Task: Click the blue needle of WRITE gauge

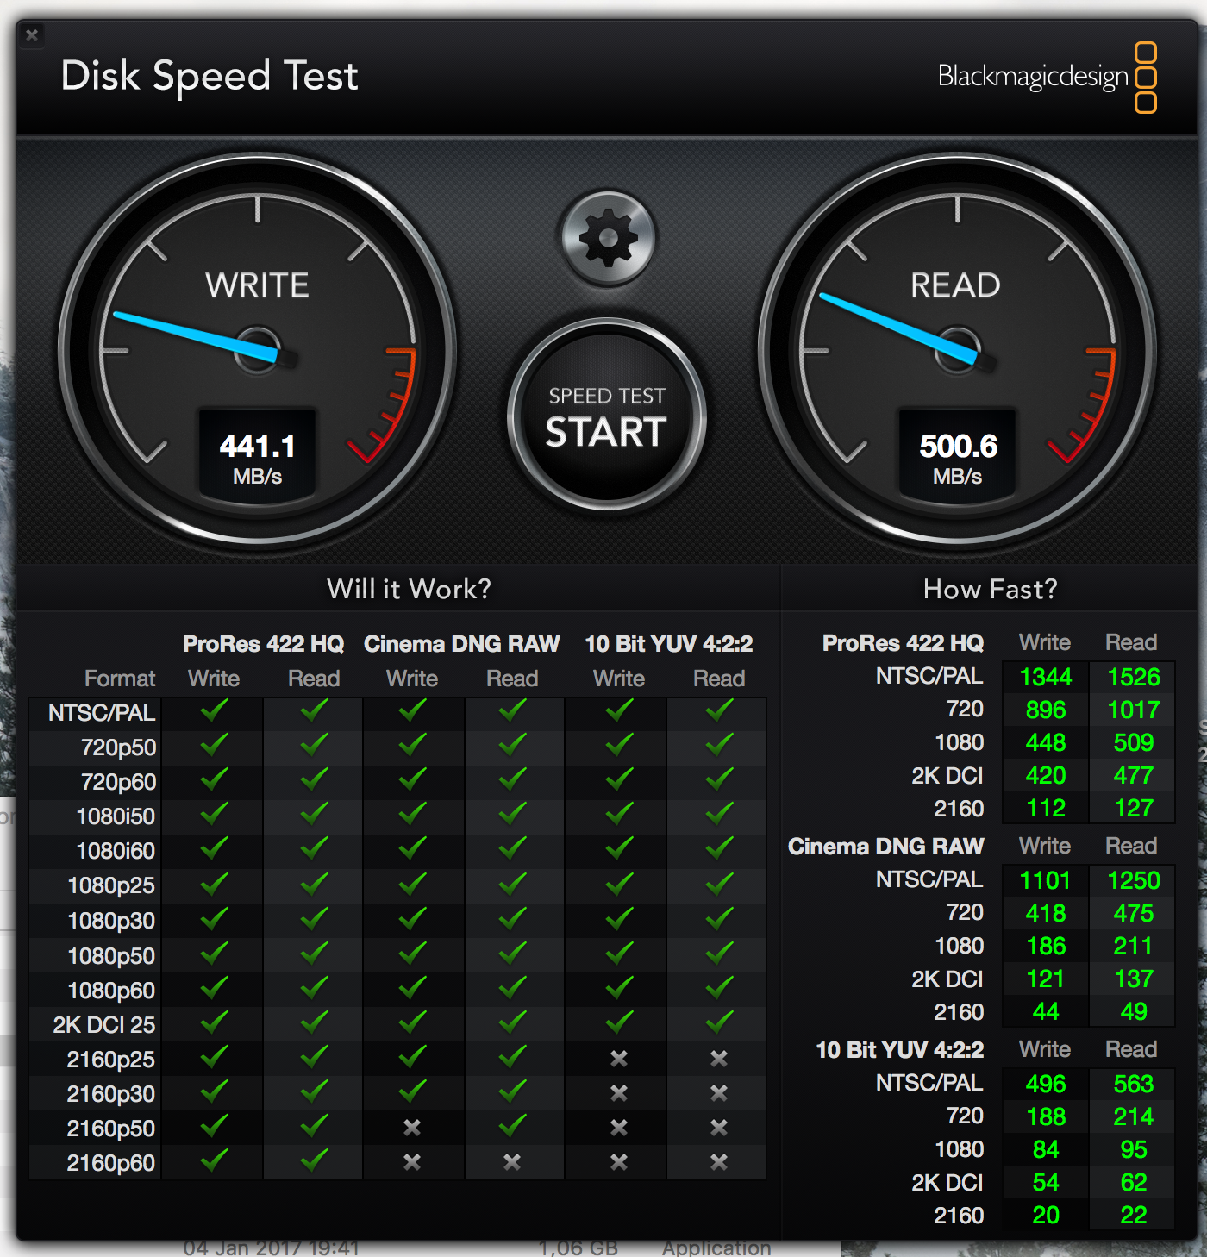Action: (197, 336)
